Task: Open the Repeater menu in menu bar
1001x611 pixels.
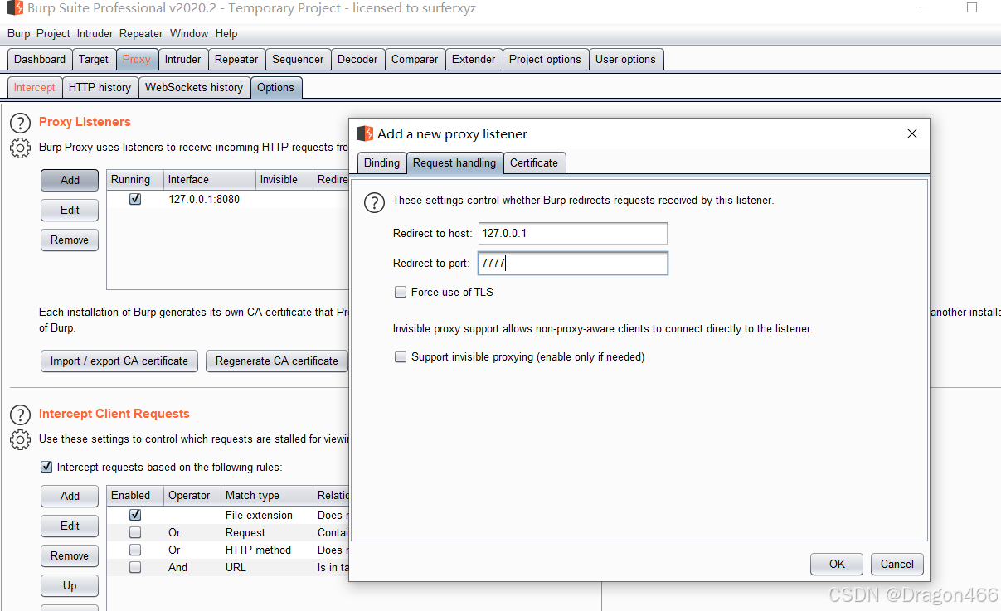Action: tap(141, 33)
